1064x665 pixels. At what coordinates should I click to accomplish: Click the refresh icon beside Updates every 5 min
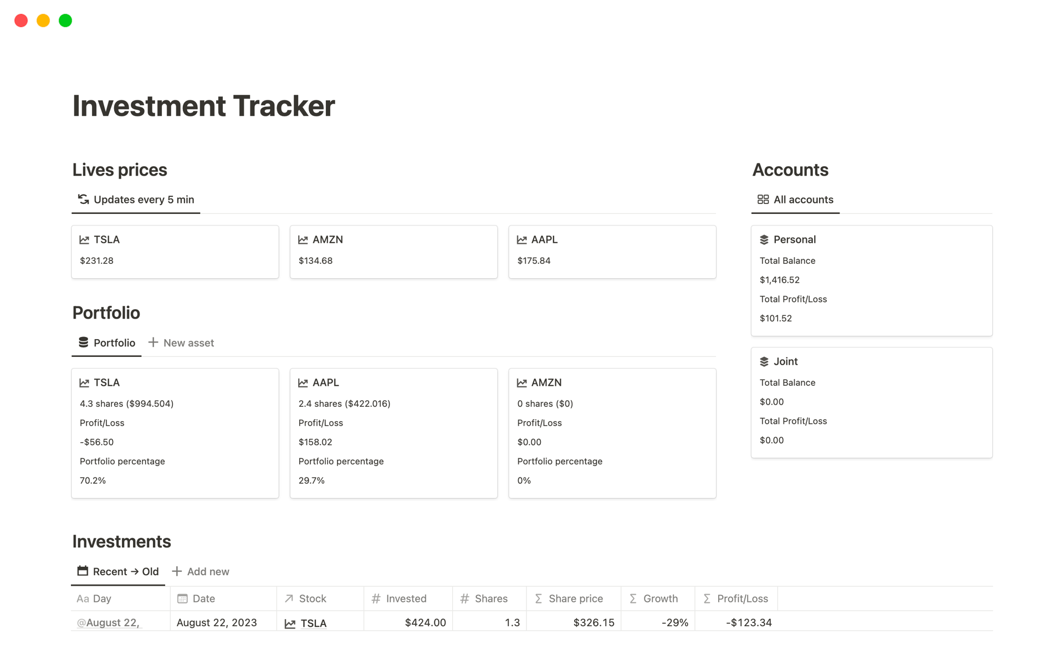(82, 199)
